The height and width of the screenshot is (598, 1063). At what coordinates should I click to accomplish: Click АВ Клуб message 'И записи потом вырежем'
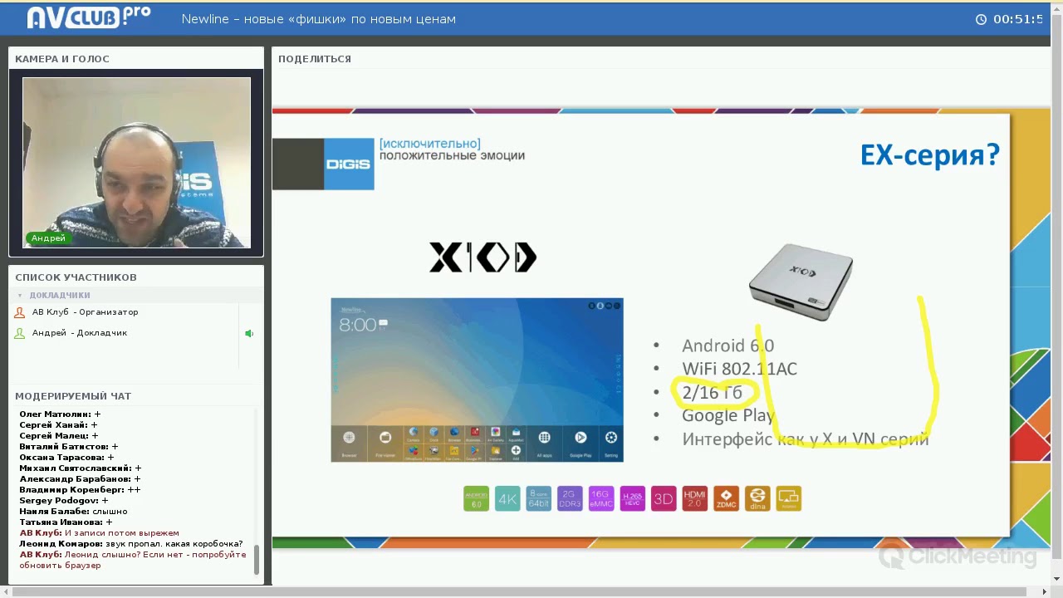(x=100, y=533)
